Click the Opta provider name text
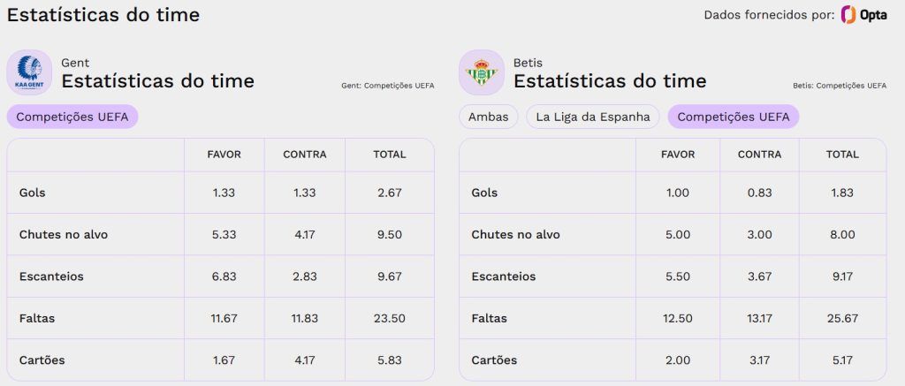This screenshot has height=386, width=905. click(x=873, y=16)
